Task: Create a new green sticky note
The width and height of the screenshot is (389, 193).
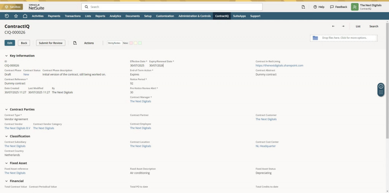Action: tap(140, 43)
